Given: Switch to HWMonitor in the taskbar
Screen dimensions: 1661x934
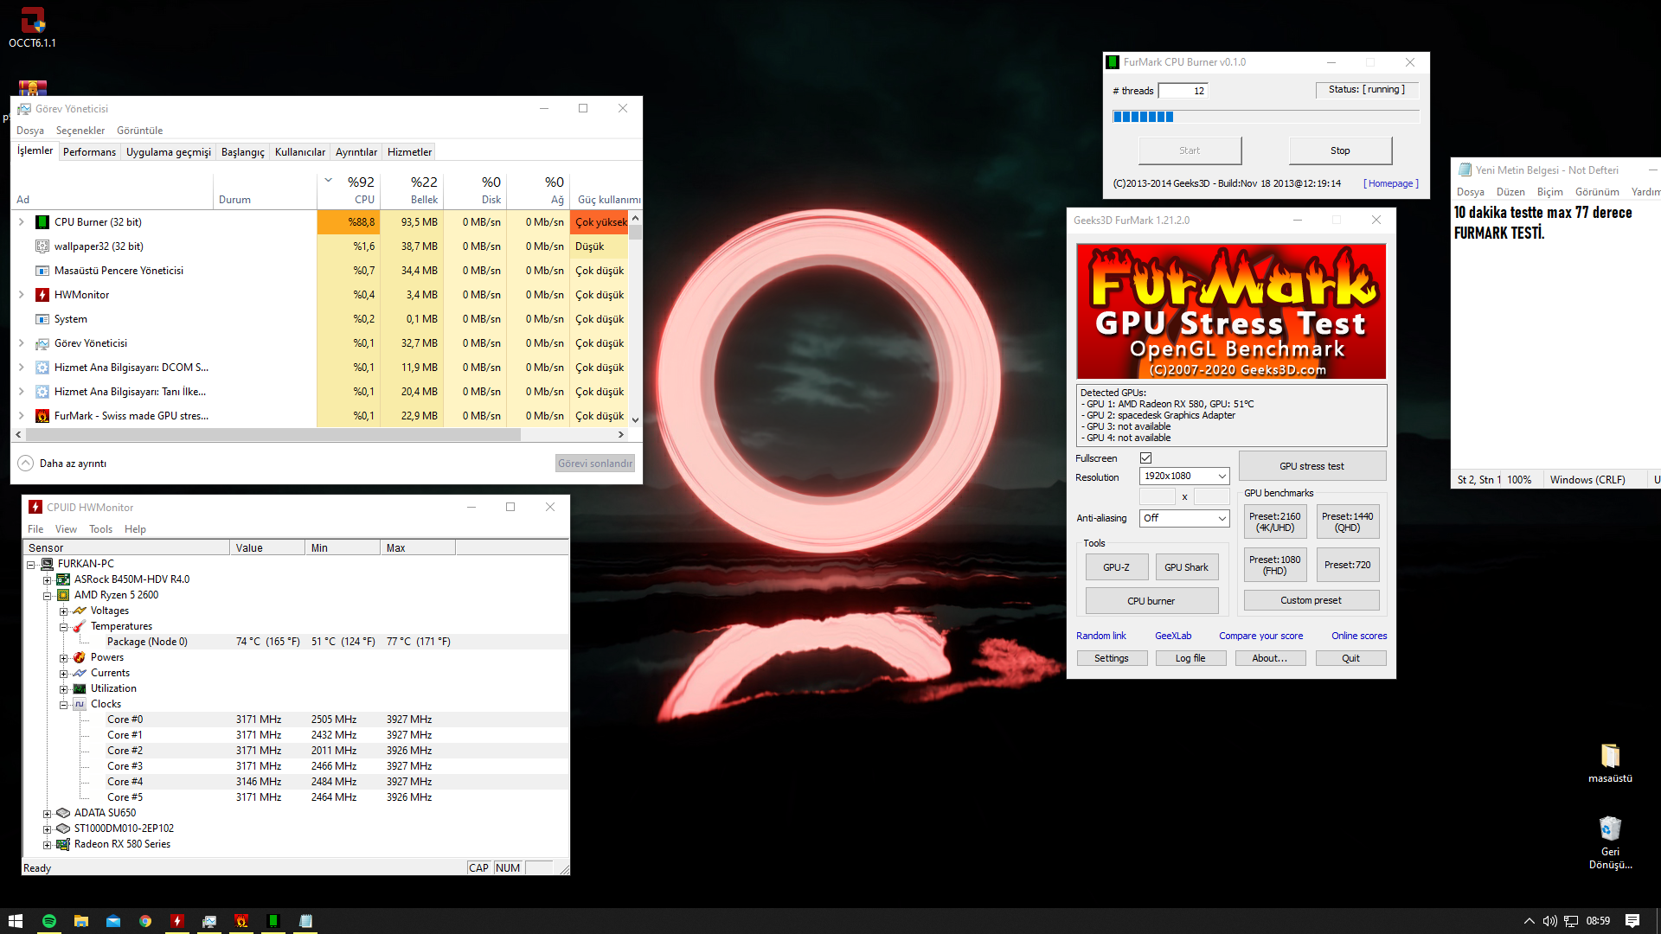Looking at the screenshot, I should pos(177,921).
